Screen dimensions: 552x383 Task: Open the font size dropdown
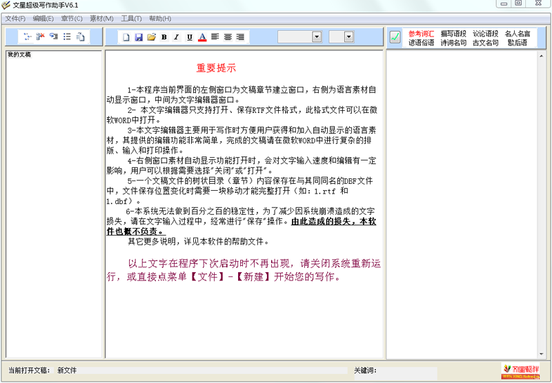coord(348,37)
